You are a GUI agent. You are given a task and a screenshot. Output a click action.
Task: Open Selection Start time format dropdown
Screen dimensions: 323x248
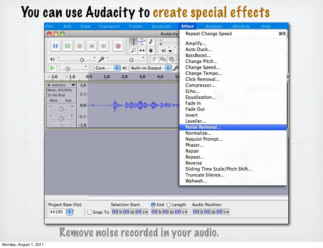click(x=146, y=212)
